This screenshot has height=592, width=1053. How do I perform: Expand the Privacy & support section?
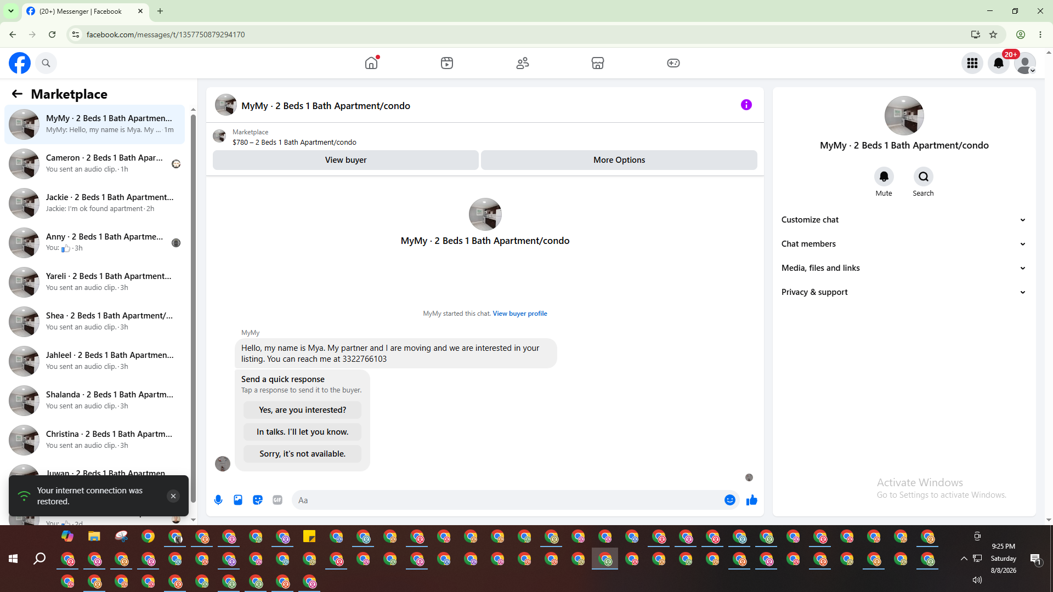tap(904, 292)
